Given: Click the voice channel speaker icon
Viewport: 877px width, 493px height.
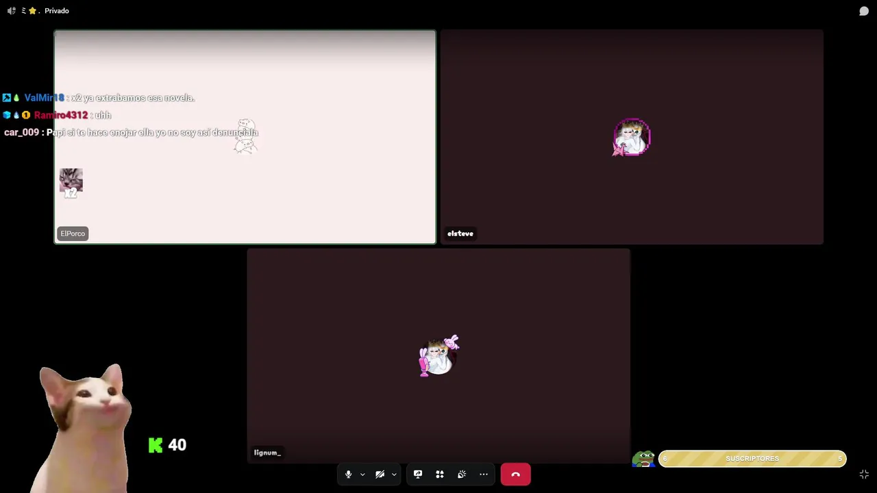Looking at the screenshot, I should [x=11, y=11].
